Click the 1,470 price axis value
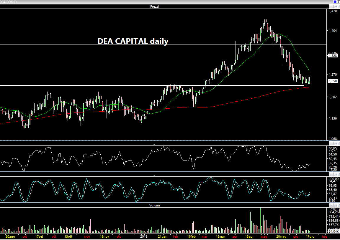Viewport: 340px width, 240px height. 333,11
